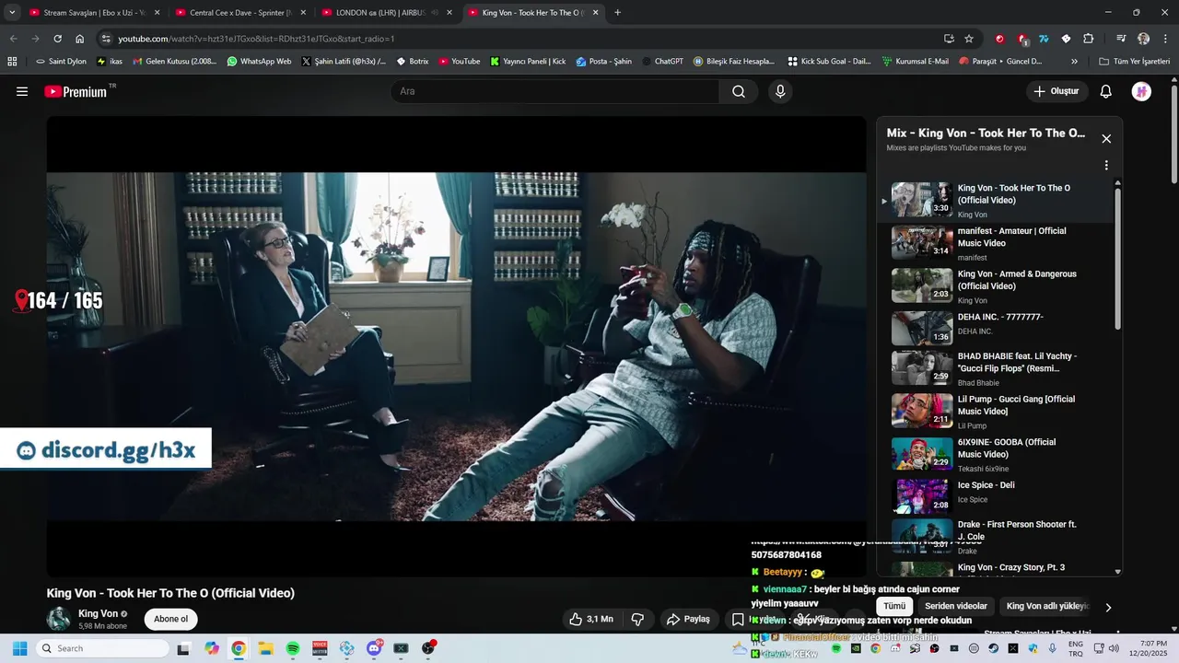Click the playlist panel scrollbar
Image resolution: width=1179 pixels, height=663 pixels.
(1118, 260)
